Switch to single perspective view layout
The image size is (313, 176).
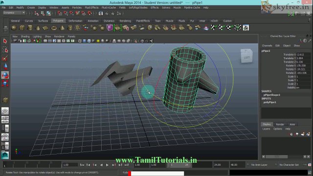pos(5,111)
